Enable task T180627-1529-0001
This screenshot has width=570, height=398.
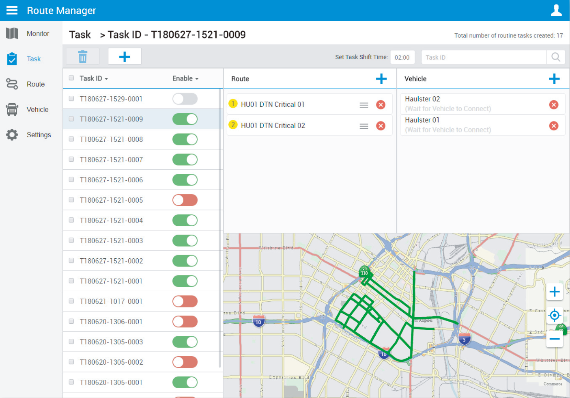pyautogui.click(x=185, y=98)
